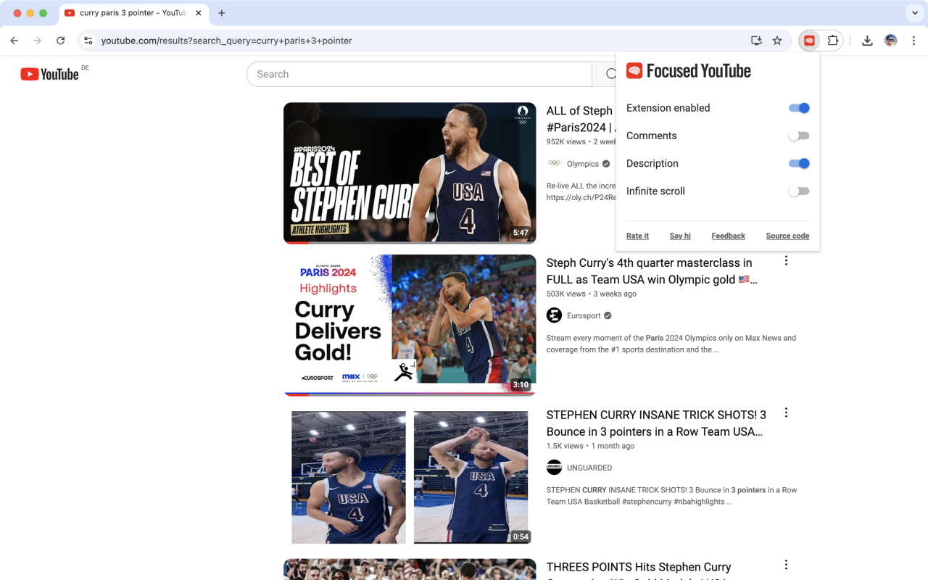Turn on Infinite scroll switch
Viewport: 928px width, 580px height.
(x=799, y=191)
